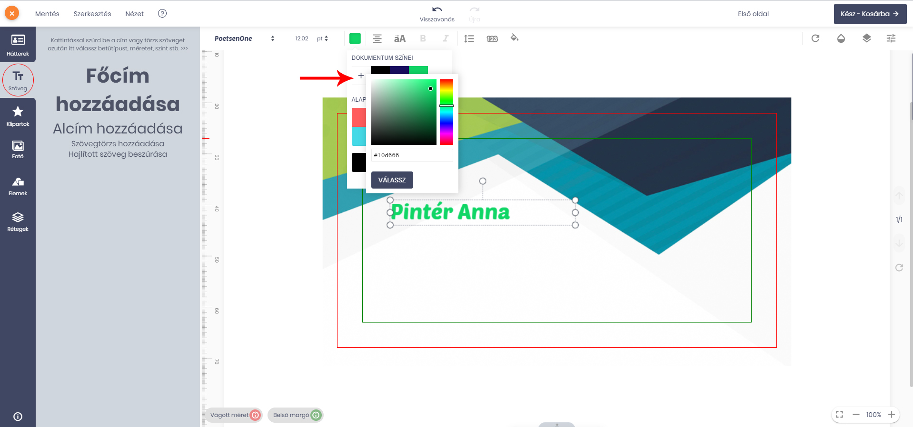Open the Fotó photo panel
This screenshot has width=913, height=427.
18,150
